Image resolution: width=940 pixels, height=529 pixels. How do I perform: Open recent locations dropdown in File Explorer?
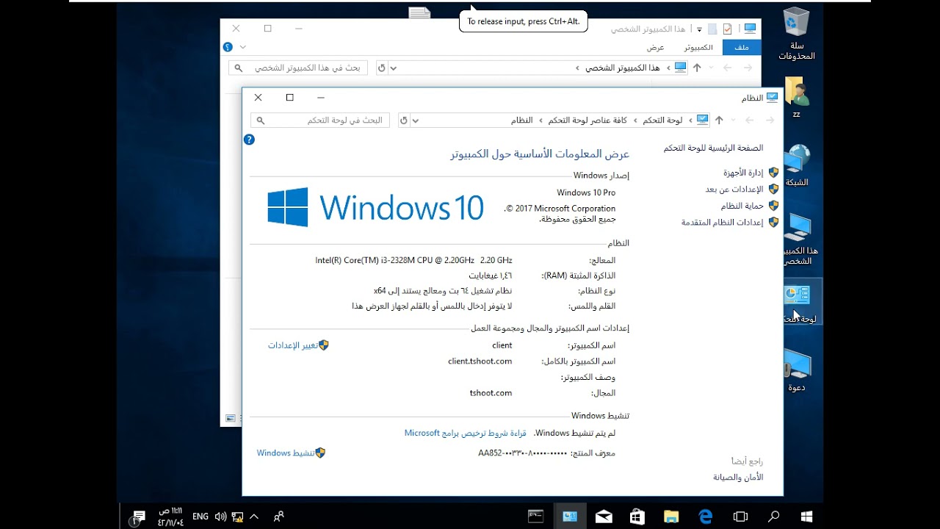712,68
